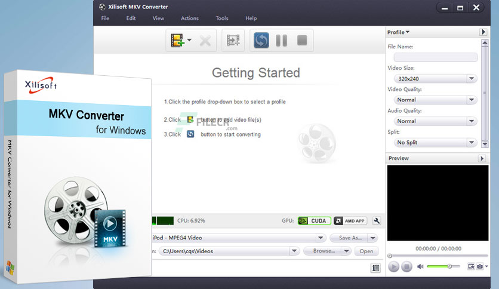Start converting with the blue Convert button

point(261,41)
